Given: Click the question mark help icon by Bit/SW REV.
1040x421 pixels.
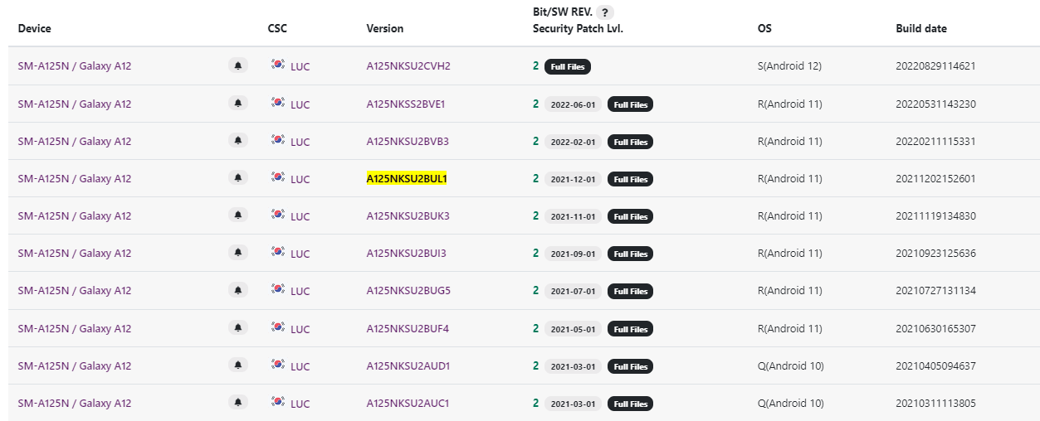Looking at the screenshot, I should point(605,12).
